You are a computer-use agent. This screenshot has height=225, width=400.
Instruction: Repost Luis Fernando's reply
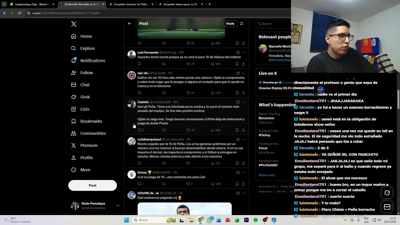164,64
